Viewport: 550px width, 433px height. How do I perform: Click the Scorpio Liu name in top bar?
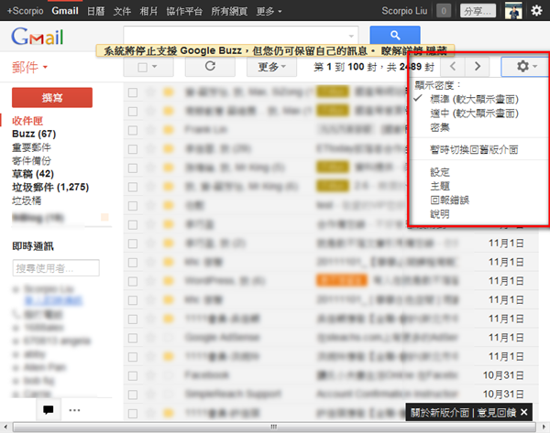coord(404,11)
